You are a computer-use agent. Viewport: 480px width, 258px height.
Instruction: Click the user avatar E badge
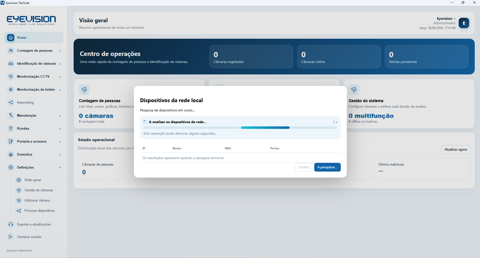(464, 23)
